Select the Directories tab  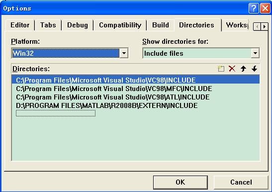pyautogui.click(x=197, y=25)
